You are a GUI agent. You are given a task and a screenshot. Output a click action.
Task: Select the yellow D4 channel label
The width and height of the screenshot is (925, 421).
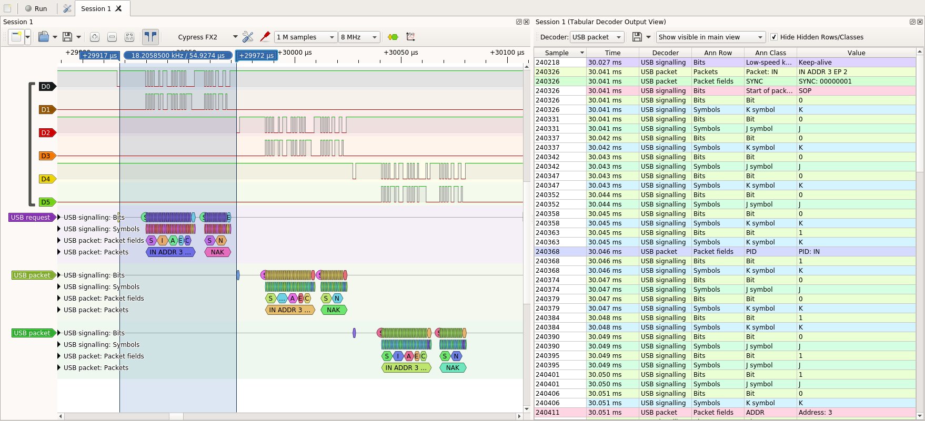click(x=47, y=179)
